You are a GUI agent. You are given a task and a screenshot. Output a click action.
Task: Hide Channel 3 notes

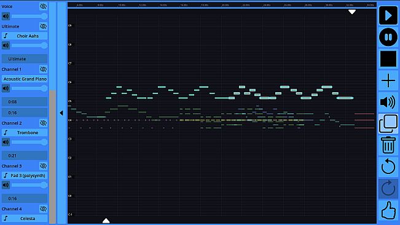click(44, 166)
